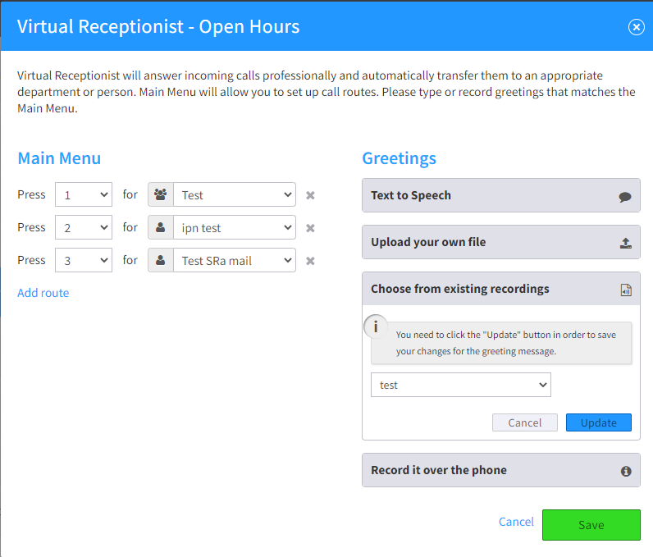Click the info icon in Record it over the phone
The height and width of the screenshot is (557, 653).
pyautogui.click(x=626, y=471)
